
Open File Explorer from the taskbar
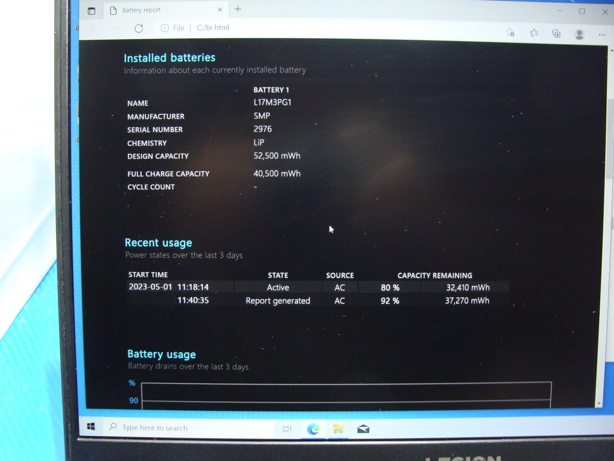click(x=338, y=429)
